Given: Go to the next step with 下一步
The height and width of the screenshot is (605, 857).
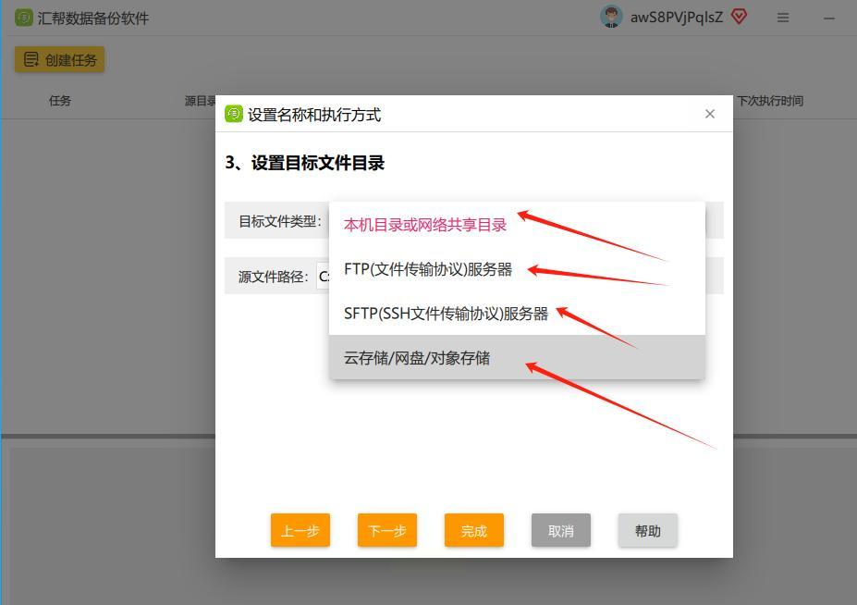Looking at the screenshot, I should 387,530.
